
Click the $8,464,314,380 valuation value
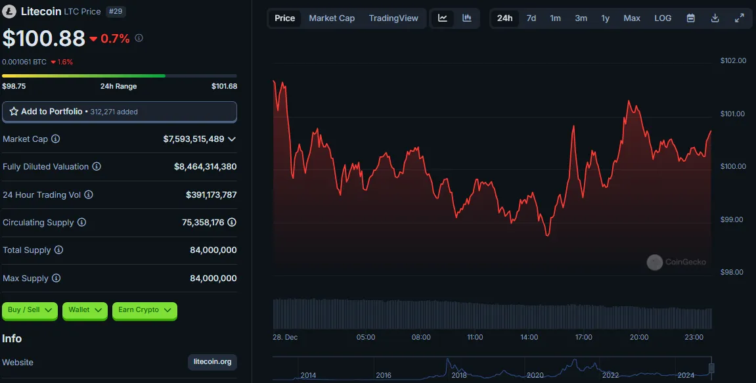tap(206, 166)
